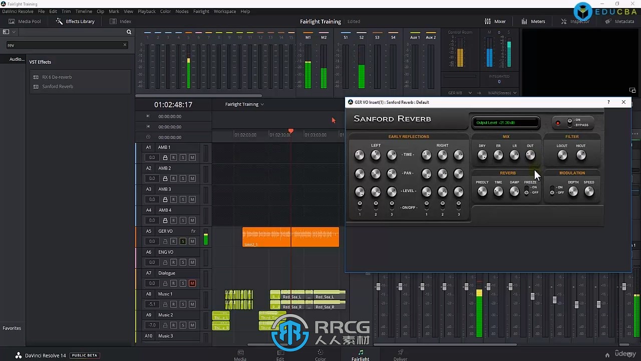
Task: Click the fx icon on GER VO track
Action: (193, 231)
